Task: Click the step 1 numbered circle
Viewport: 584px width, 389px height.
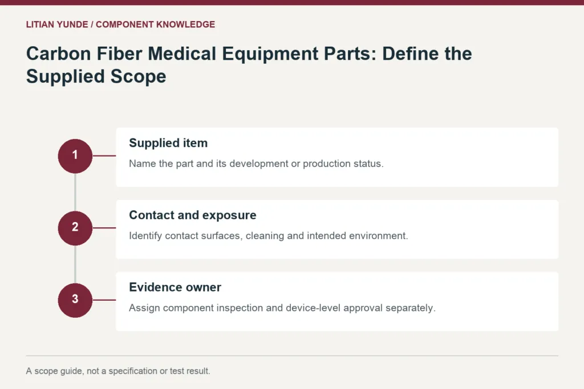Action: (x=75, y=156)
